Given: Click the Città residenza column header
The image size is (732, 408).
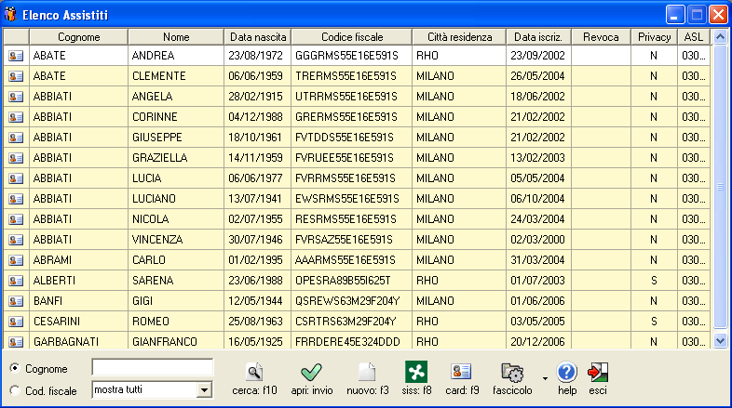Looking at the screenshot, I should (x=458, y=36).
